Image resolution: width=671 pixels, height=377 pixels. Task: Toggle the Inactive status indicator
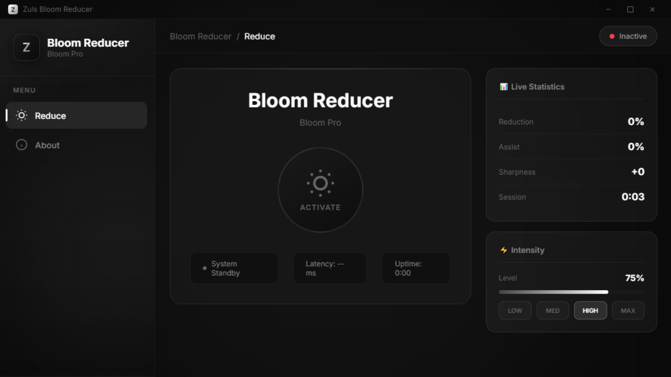628,36
